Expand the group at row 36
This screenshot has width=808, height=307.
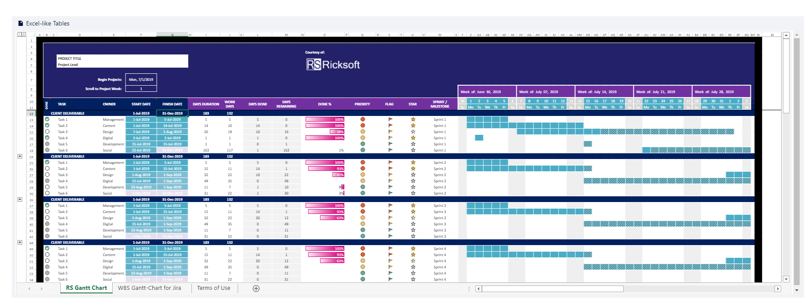(20, 199)
